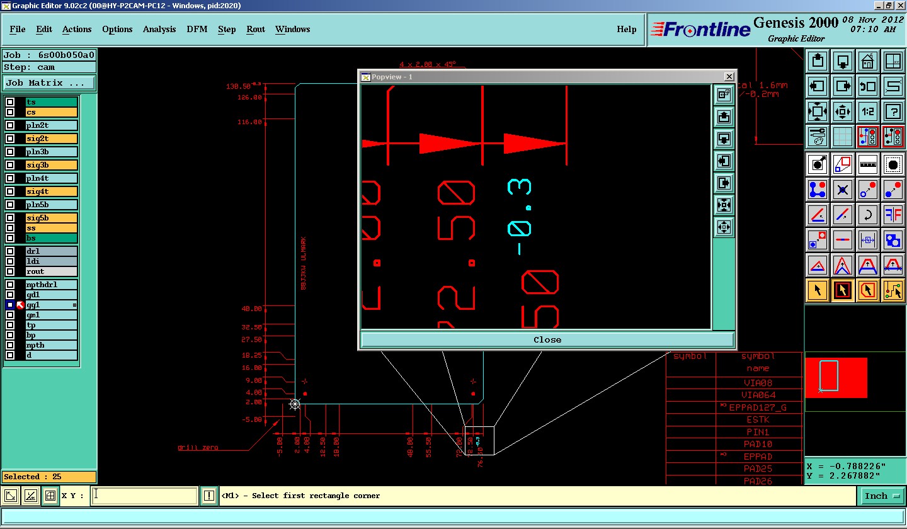This screenshot has width=907, height=529.
Task: Click the blue-red connected dots icon
Action: (x=818, y=189)
